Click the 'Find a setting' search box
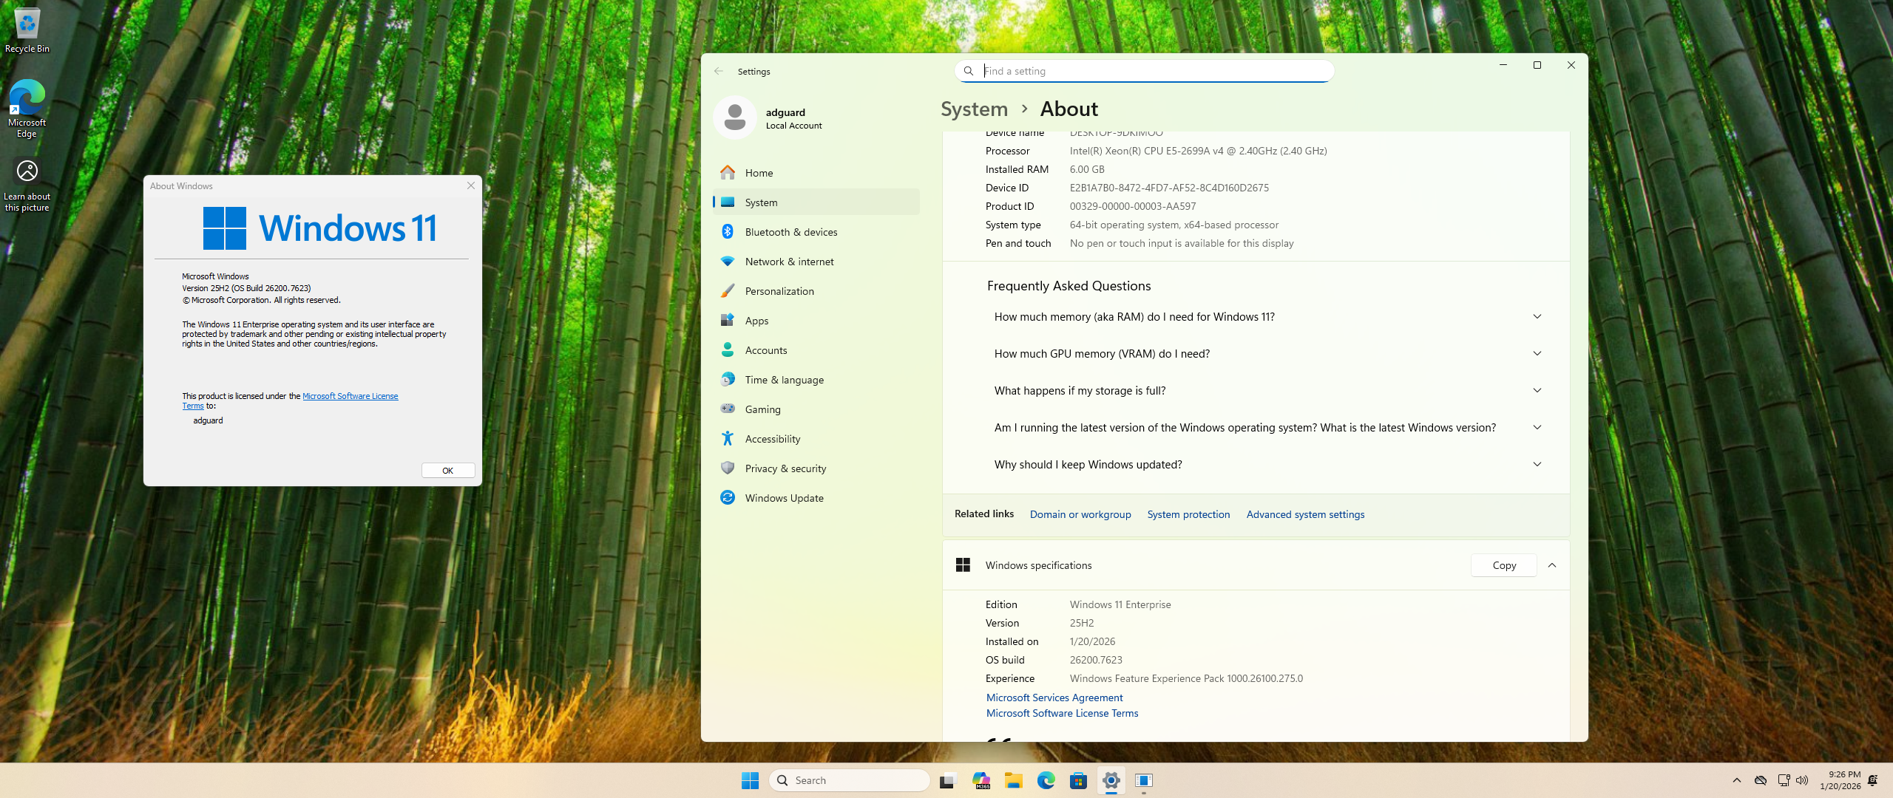 1154,71
